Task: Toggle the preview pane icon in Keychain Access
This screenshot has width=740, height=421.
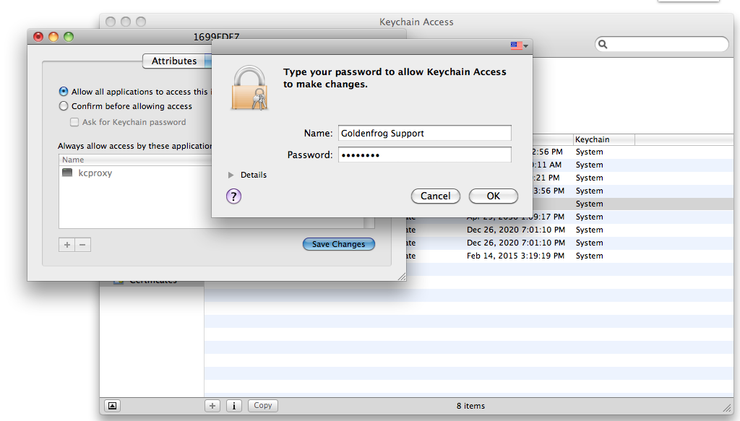Action: (112, 405)
